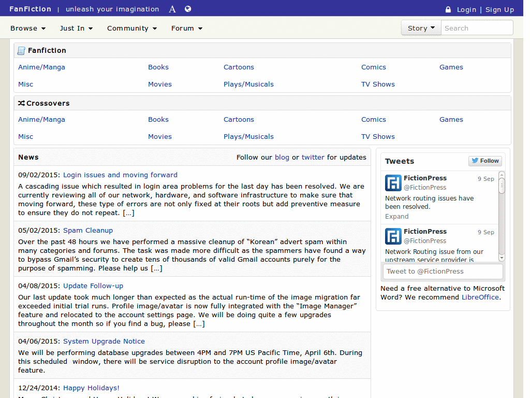530x398 pixels.
Task: Click the Sign Up link
Action: (499, 9)
